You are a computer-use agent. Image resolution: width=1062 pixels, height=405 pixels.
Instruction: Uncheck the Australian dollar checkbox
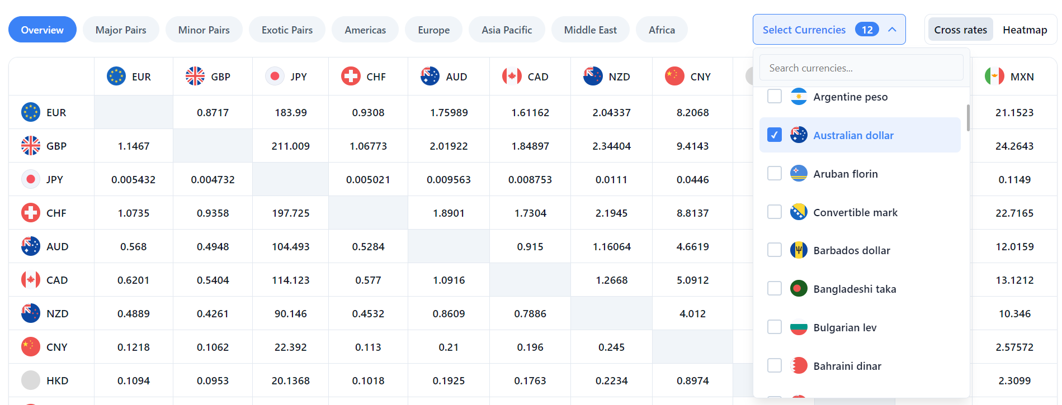[x=775, y=135]
